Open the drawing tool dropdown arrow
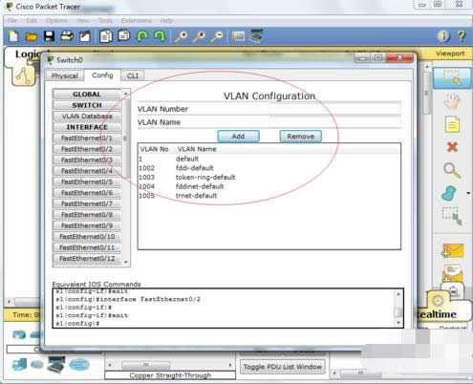This screenshot has width=473, height=384. pos(468,193)
